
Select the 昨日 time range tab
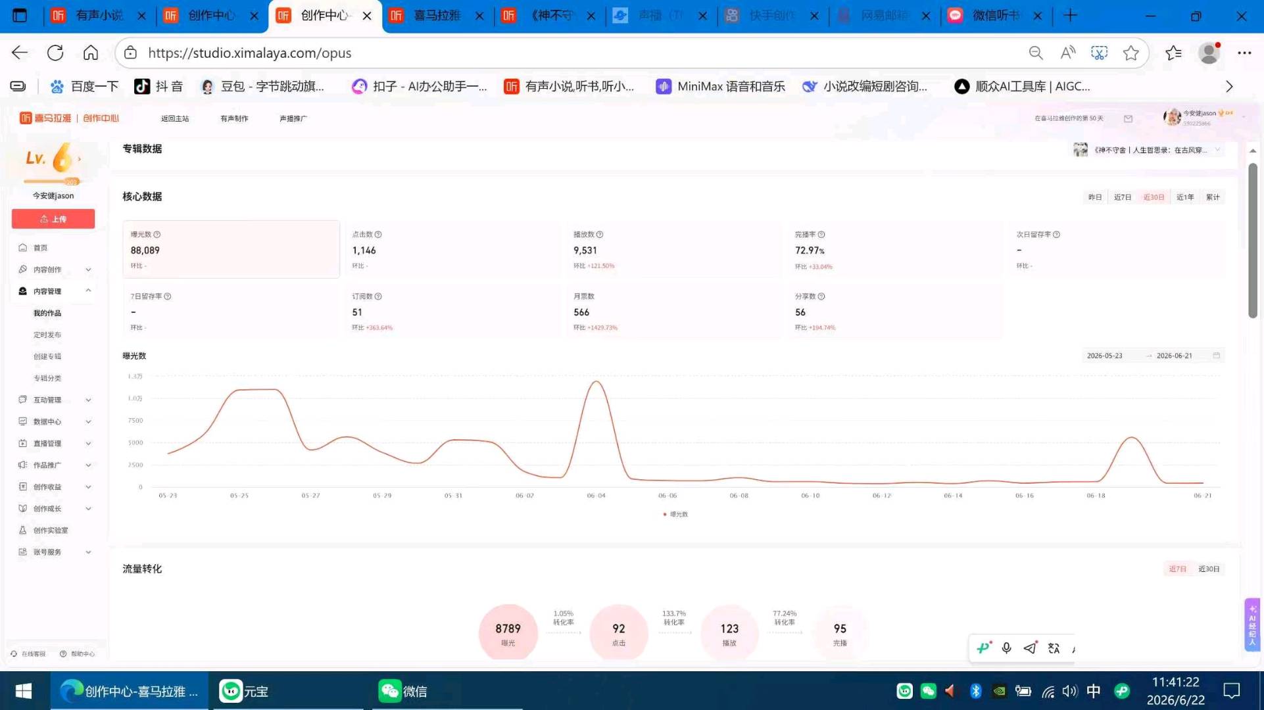[1094, 197]
